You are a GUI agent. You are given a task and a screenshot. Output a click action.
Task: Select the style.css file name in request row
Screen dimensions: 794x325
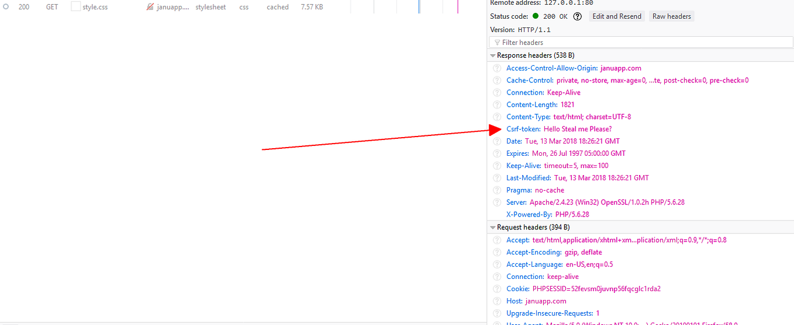pos(95,7)
